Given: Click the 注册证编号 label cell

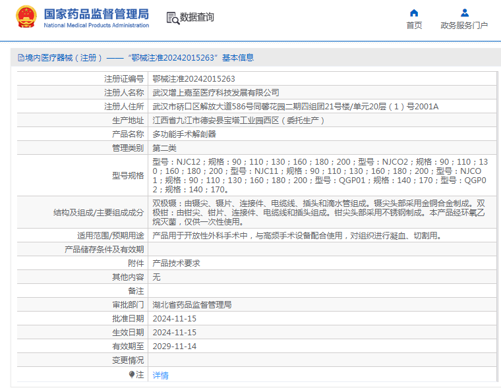Looking at the screenshot, I should [124, 79].
